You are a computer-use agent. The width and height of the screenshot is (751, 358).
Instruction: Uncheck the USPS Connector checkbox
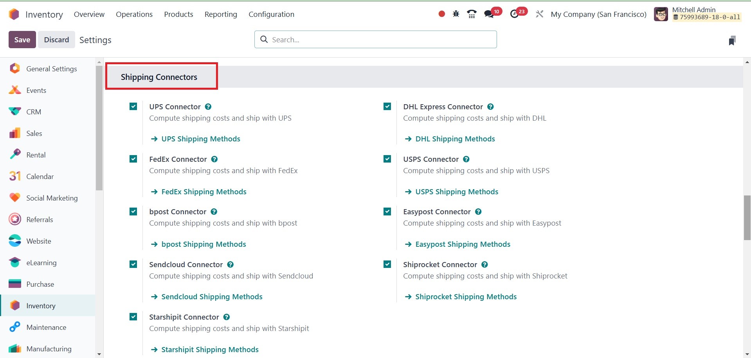tap(387, 159)
